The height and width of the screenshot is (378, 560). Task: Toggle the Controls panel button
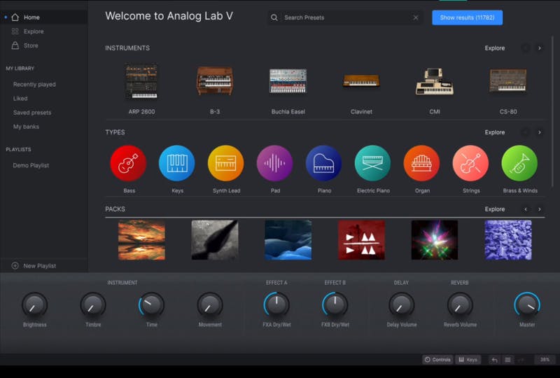click(x=437, y=360)
